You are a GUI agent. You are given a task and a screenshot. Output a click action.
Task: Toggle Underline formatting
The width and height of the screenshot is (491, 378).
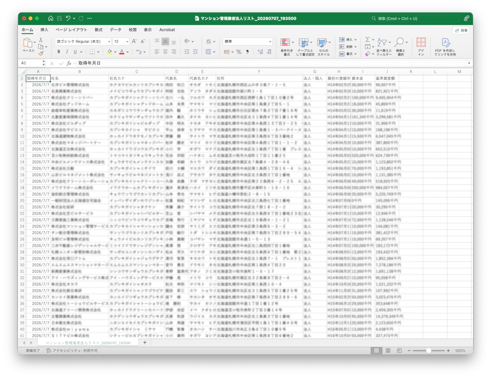tap(75, 52)
